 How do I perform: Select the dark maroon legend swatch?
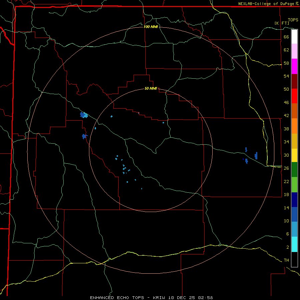pyautogui.click(x=294, y=81)
